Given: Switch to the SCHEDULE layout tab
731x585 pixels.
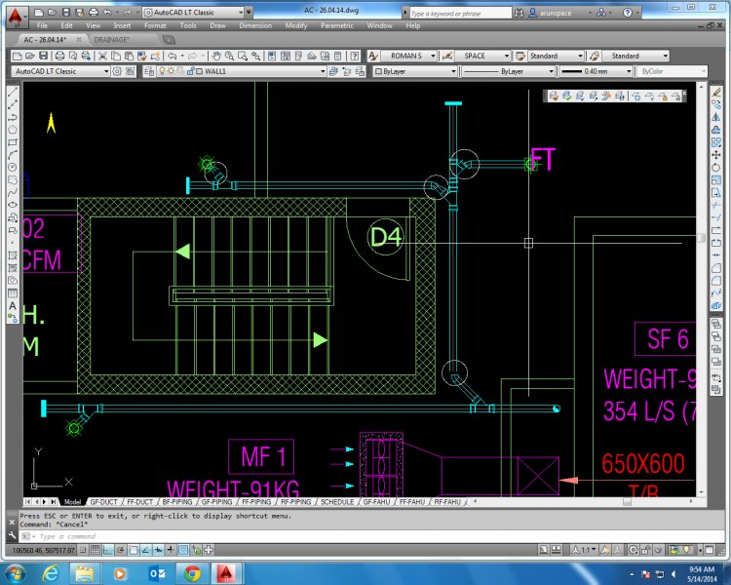Looking at the screenshot, I should coord(337,502).
